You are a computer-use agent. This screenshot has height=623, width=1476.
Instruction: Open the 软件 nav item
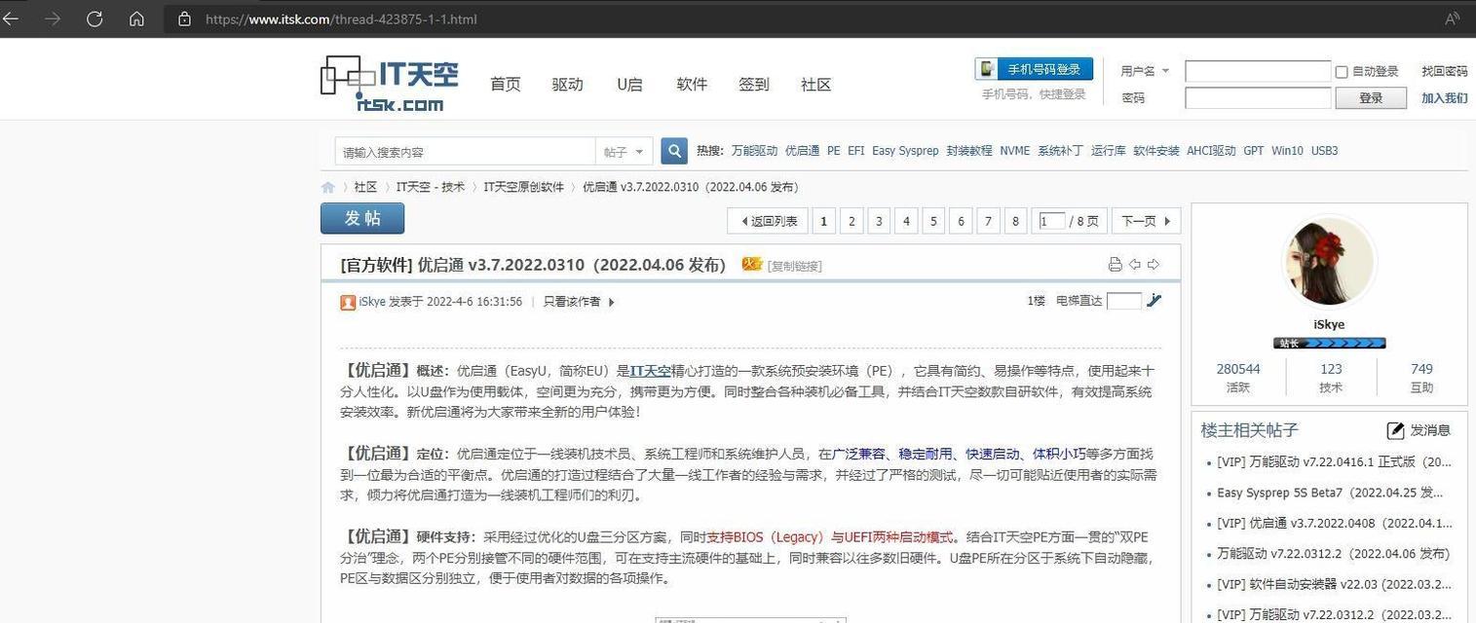[692, 85]
